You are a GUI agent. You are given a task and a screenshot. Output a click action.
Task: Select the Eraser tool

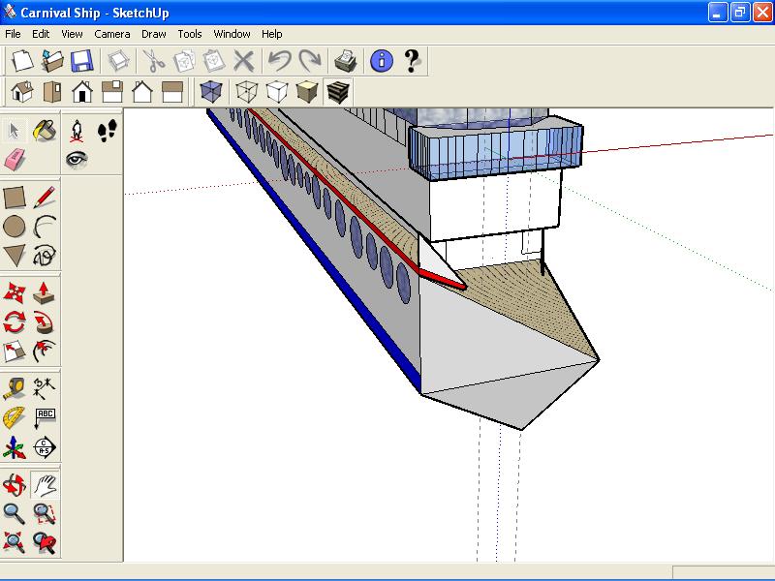point(15,160)
